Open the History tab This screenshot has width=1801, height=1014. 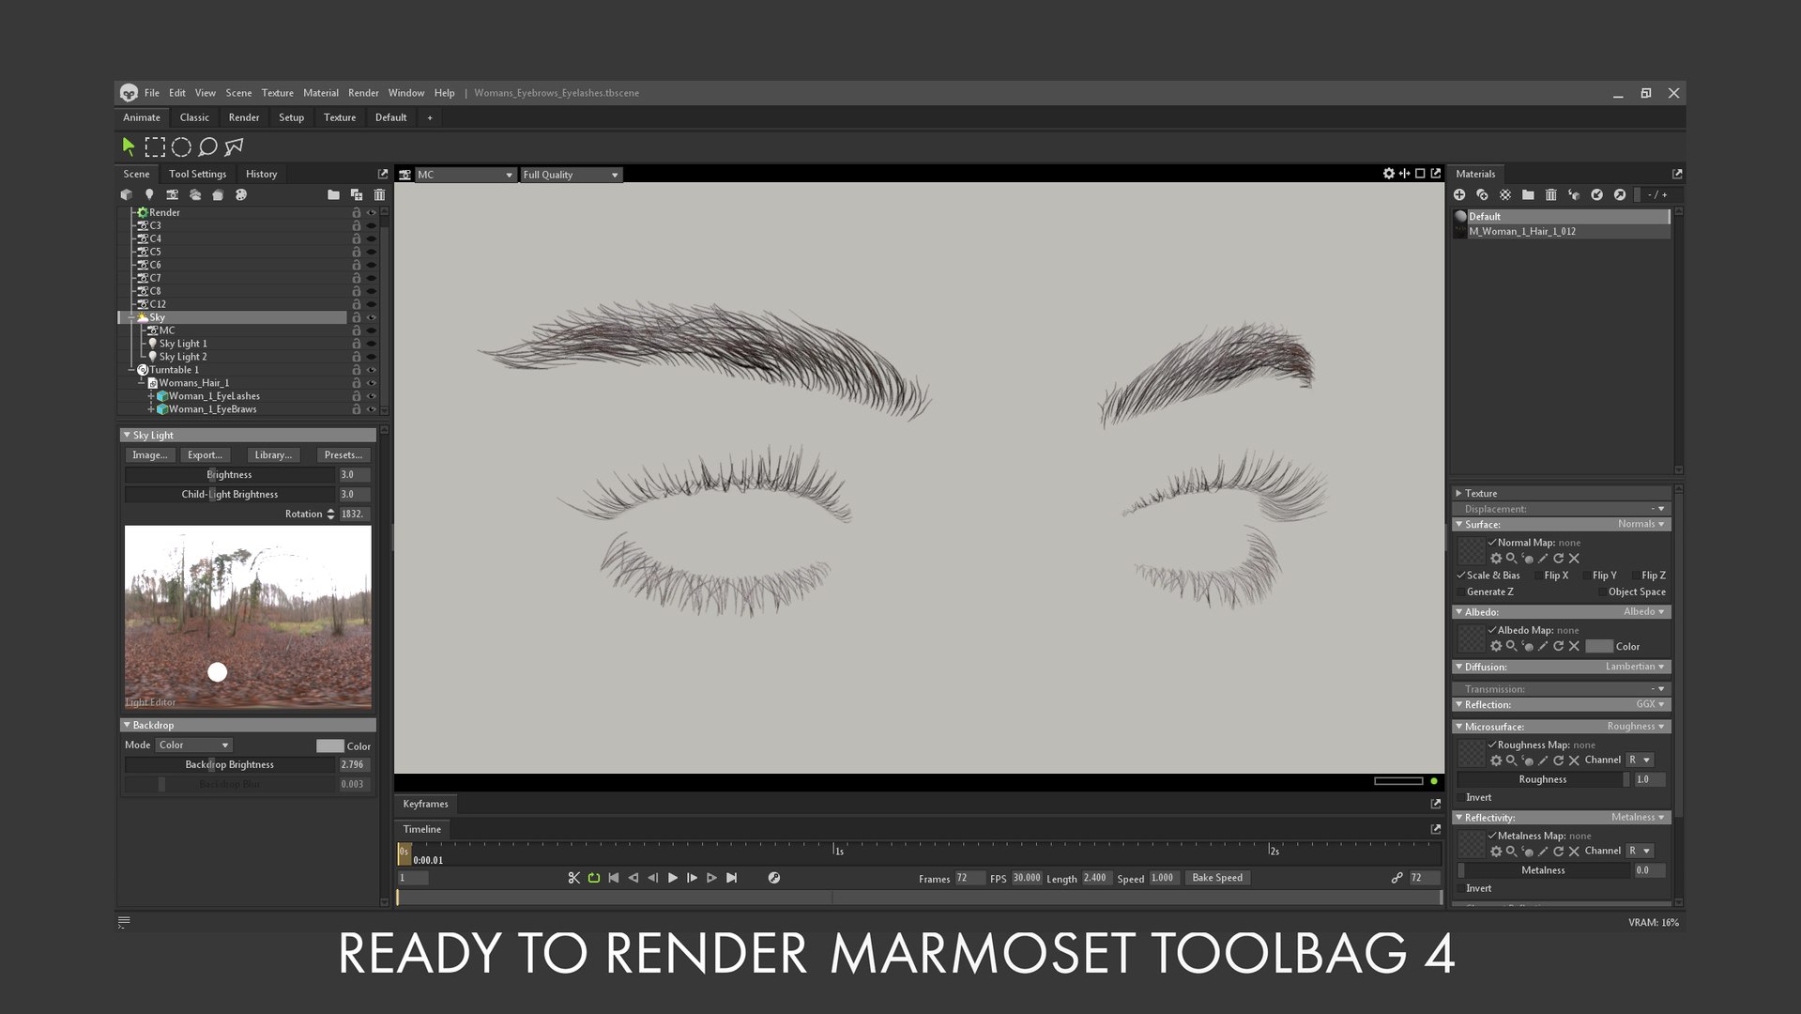261,174
